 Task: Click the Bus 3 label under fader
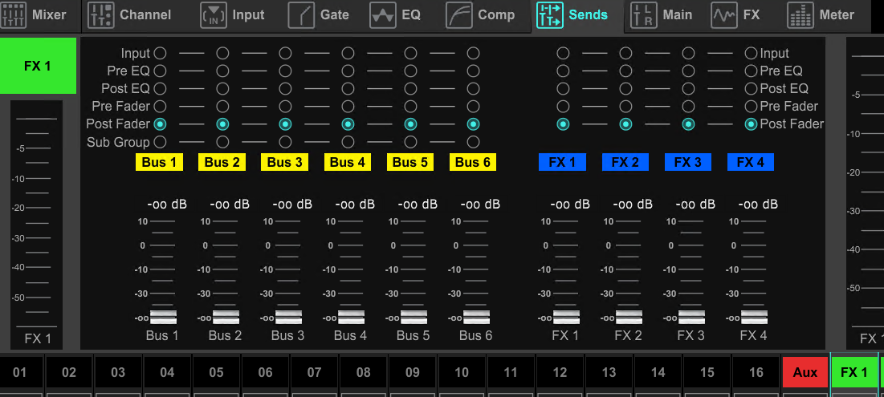coord(287,335)
